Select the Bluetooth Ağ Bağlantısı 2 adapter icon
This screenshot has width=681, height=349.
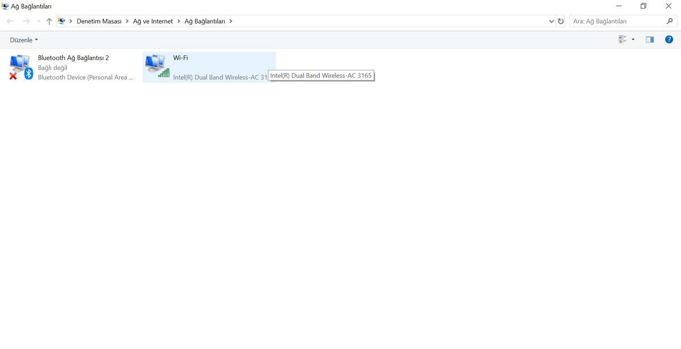21,67
